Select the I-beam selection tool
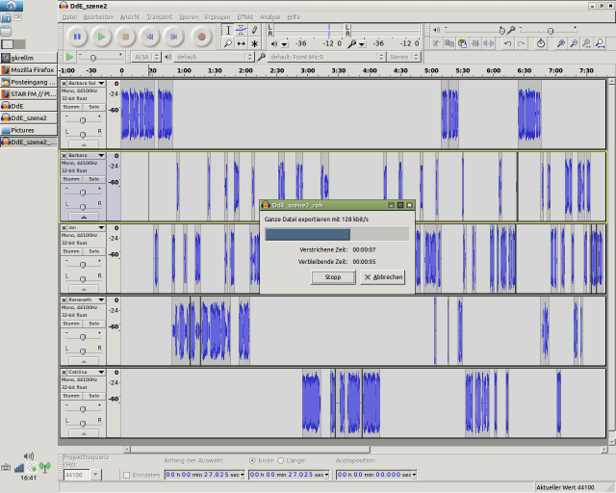 [228, 30]
